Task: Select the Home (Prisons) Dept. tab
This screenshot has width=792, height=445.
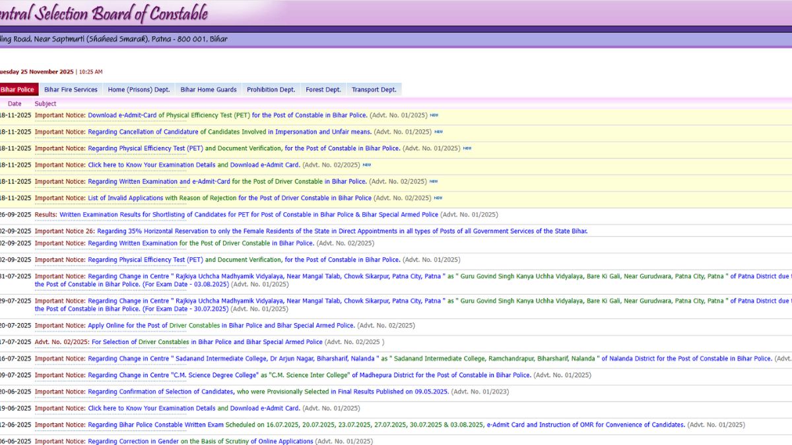Action: 139,90
